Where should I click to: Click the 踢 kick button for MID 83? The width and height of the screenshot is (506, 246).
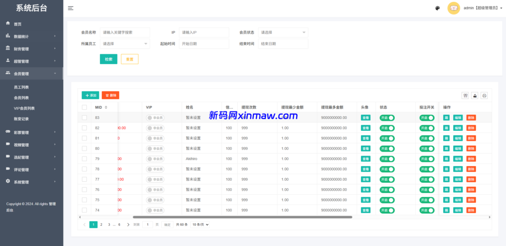[446, 118]
